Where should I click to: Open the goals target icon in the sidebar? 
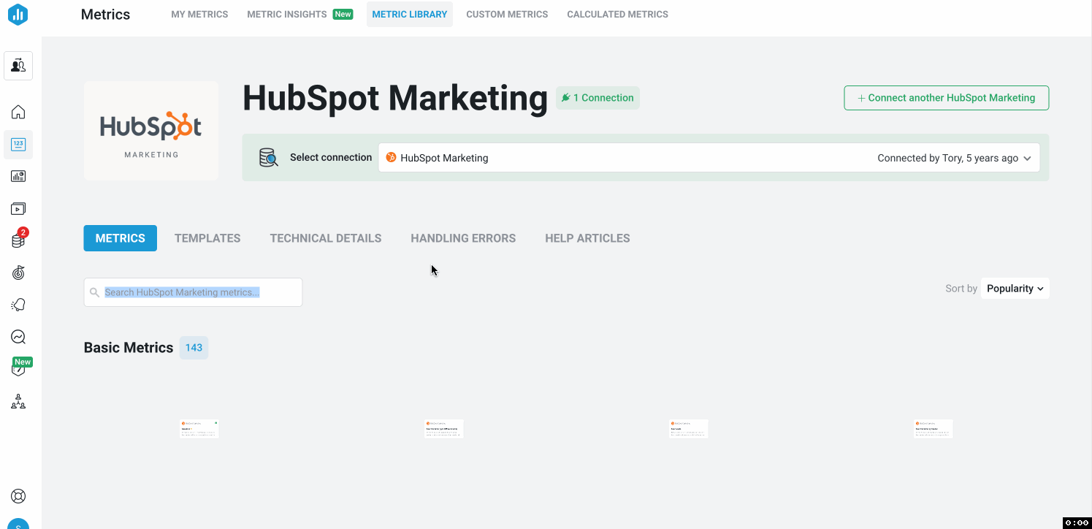(18, 272)
